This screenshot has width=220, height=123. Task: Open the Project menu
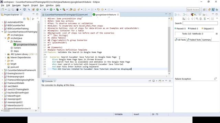coord(34,5)
